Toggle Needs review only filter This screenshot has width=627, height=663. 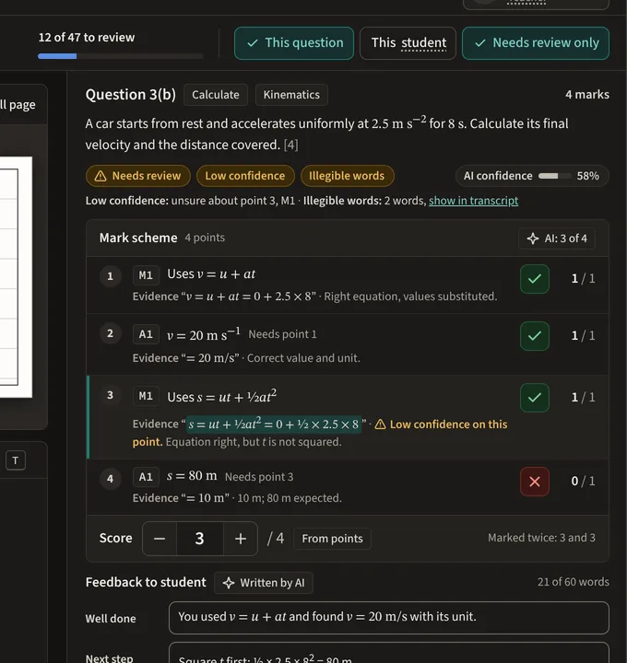[536, 43]
